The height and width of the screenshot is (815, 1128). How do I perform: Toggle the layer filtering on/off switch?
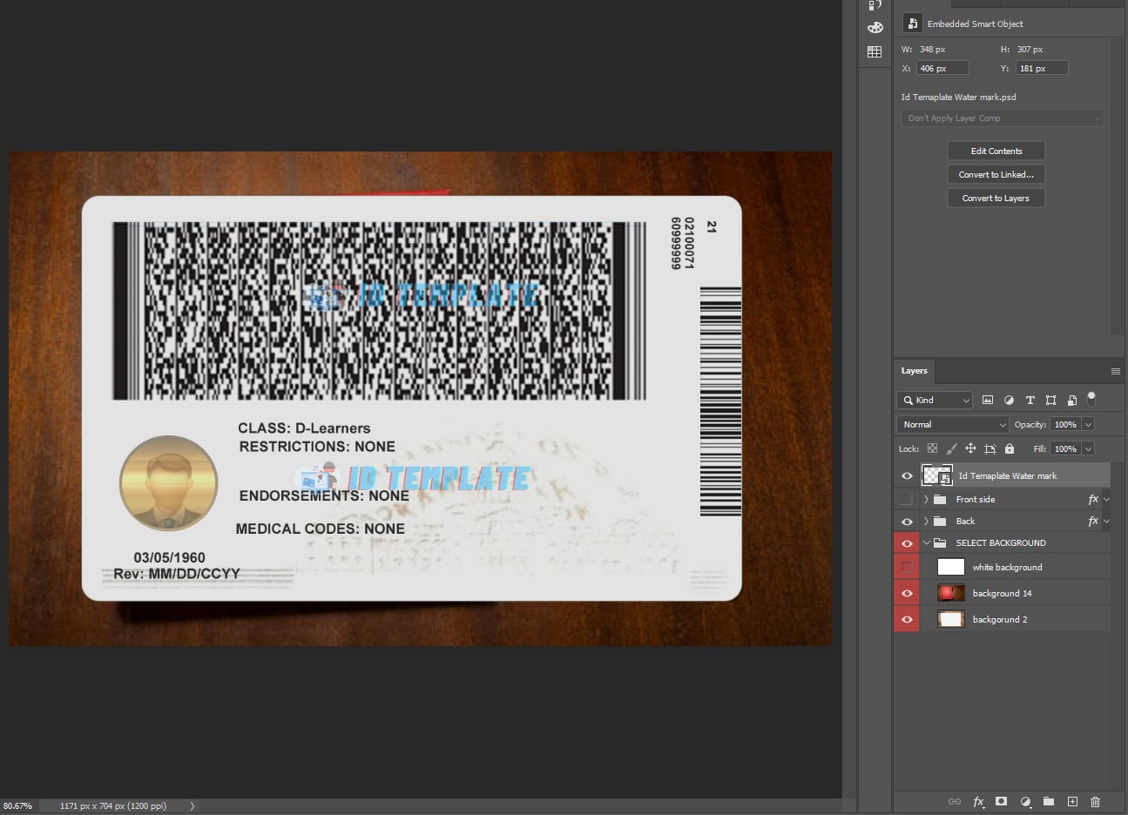tap(1091, 399)
